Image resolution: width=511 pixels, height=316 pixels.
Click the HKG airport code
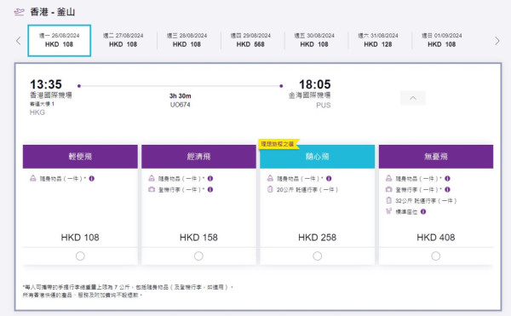pos(37,112)
